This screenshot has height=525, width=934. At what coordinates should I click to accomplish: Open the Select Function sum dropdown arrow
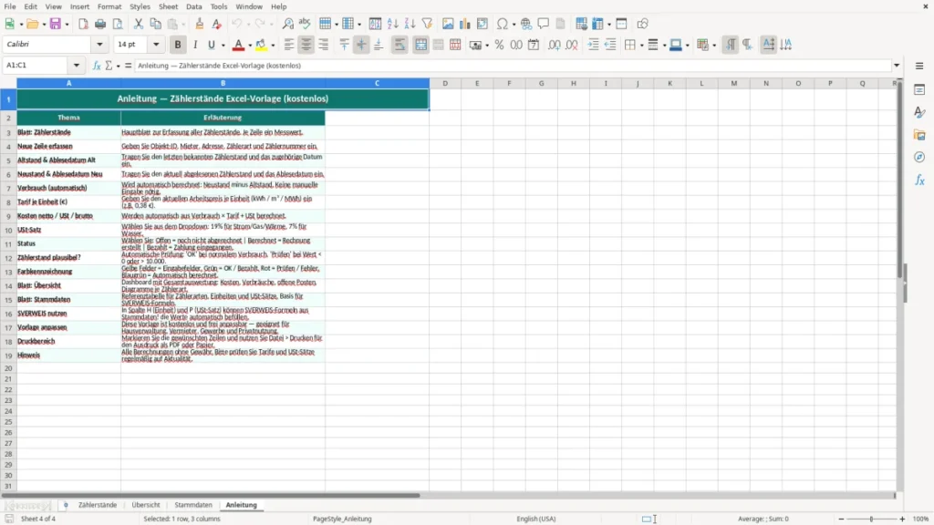pos(118,66)
